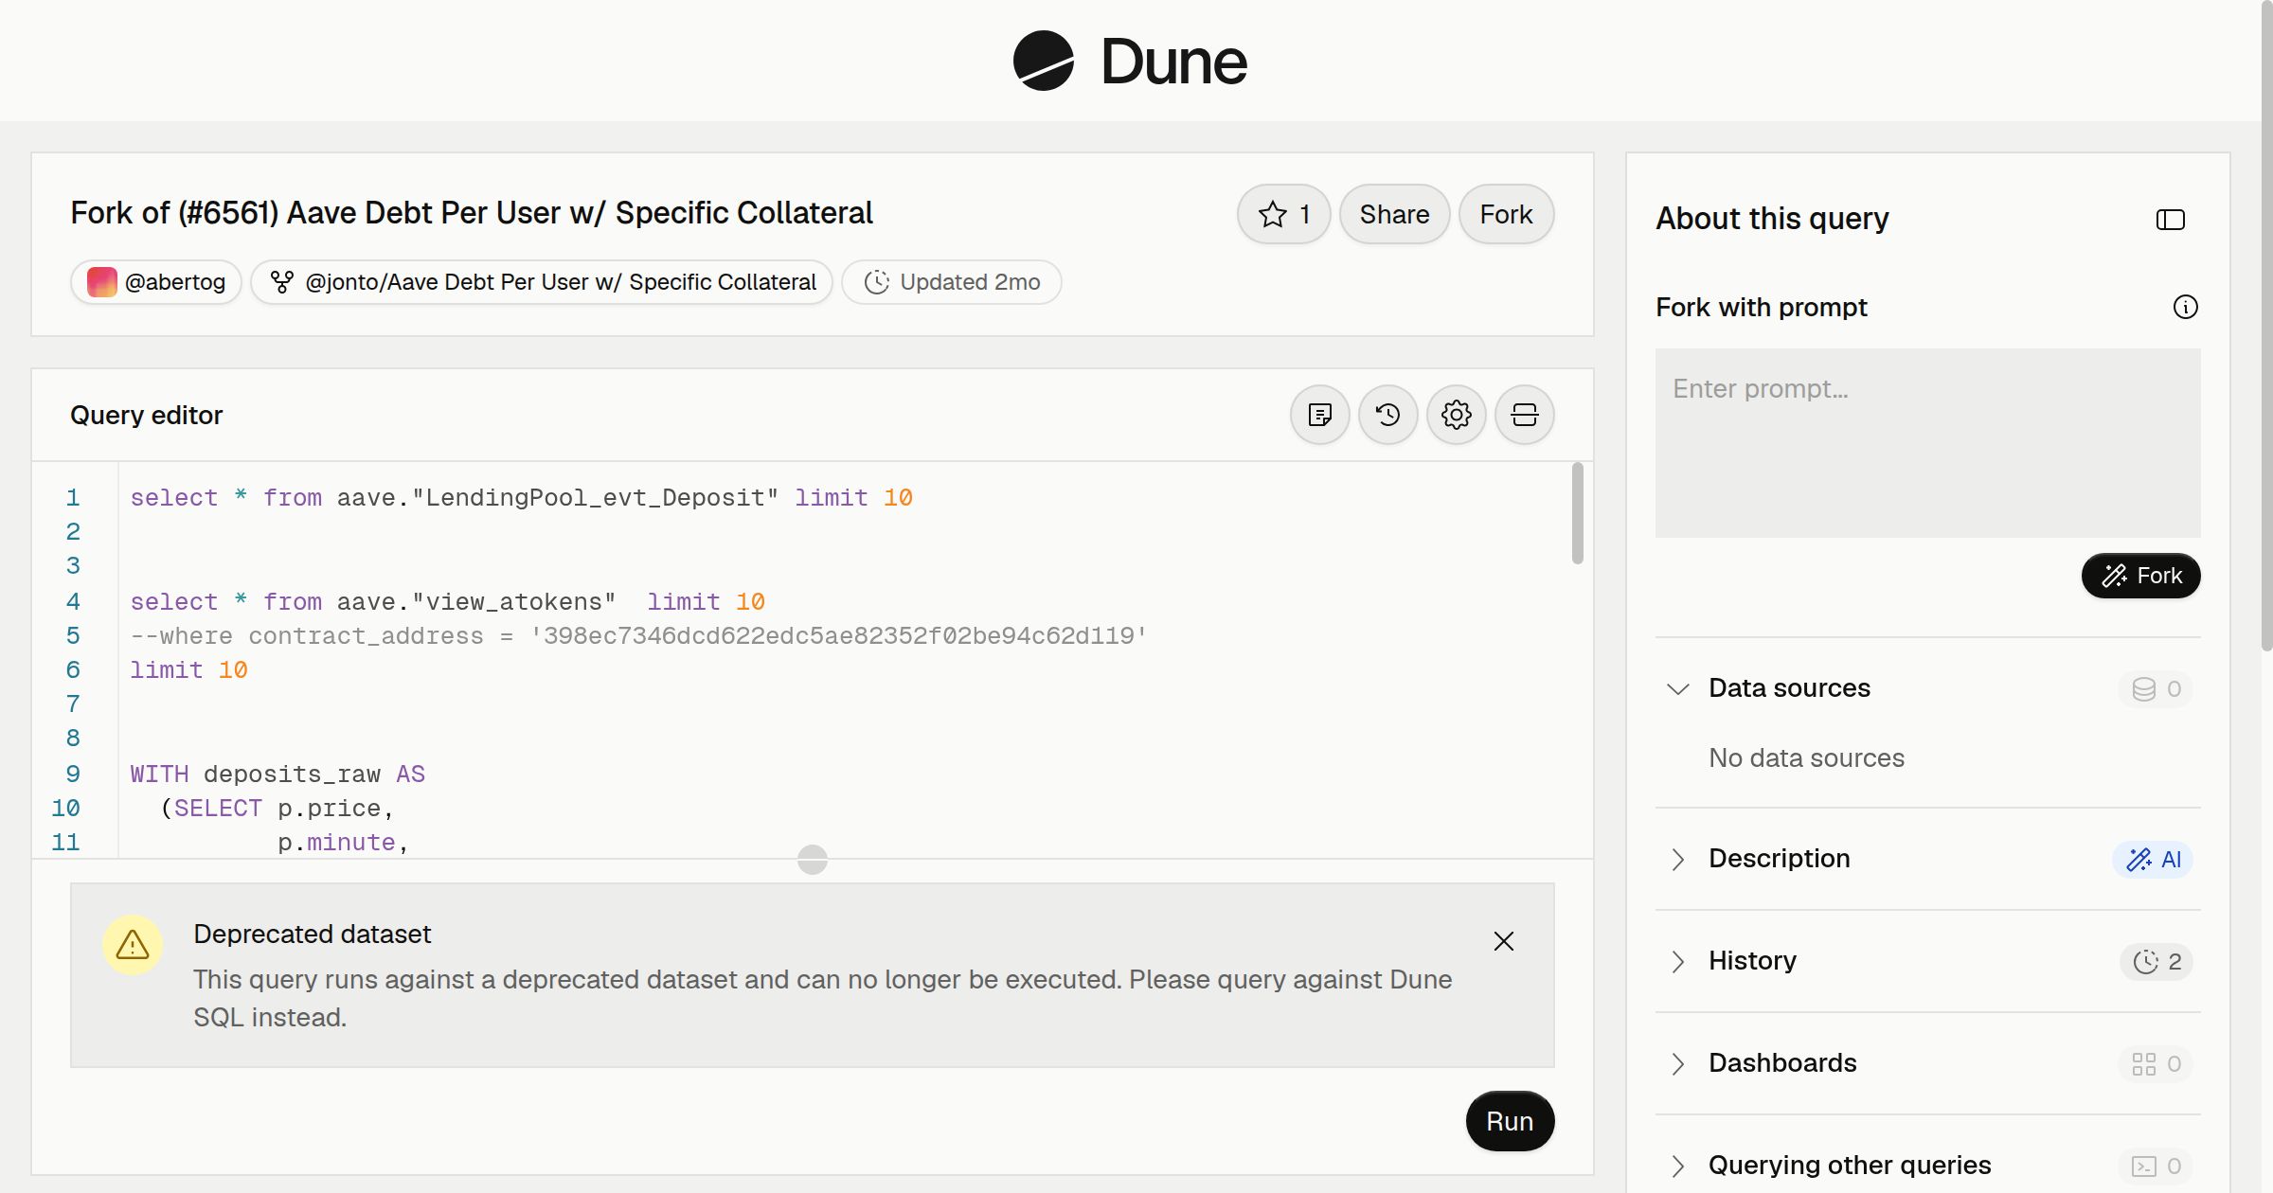Run the query
Screen dimensions: 2273x1193
[x=1510, y=1121]
